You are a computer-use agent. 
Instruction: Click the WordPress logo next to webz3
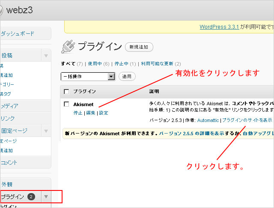coord(1,10)
